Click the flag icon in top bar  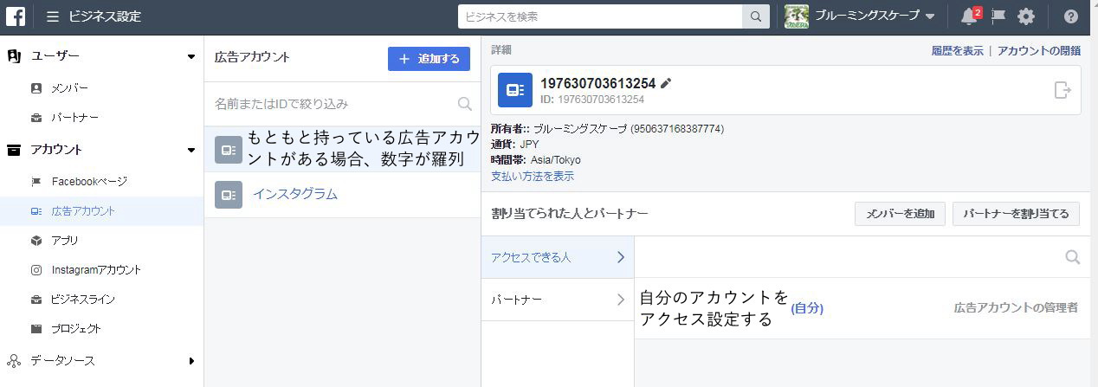998,16
